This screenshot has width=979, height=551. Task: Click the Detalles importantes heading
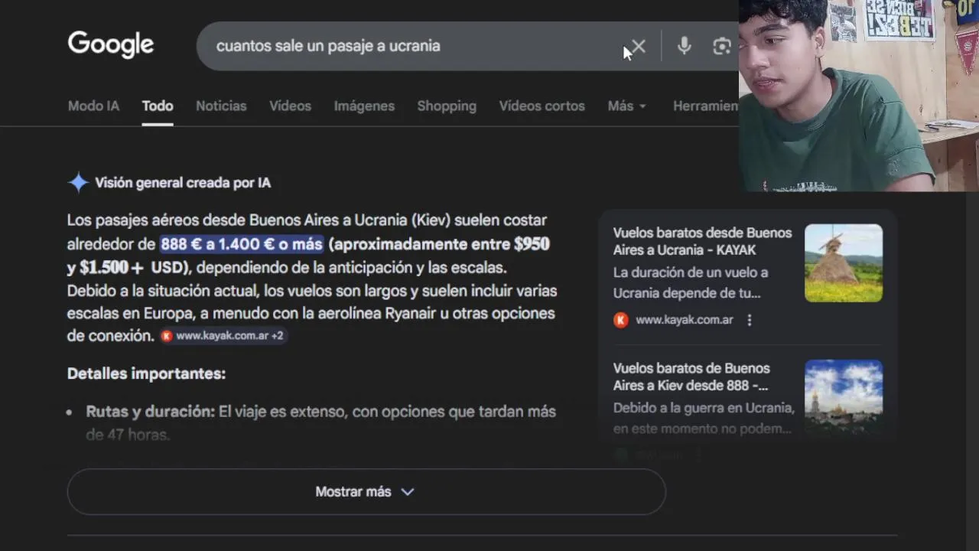pos(146,373)
